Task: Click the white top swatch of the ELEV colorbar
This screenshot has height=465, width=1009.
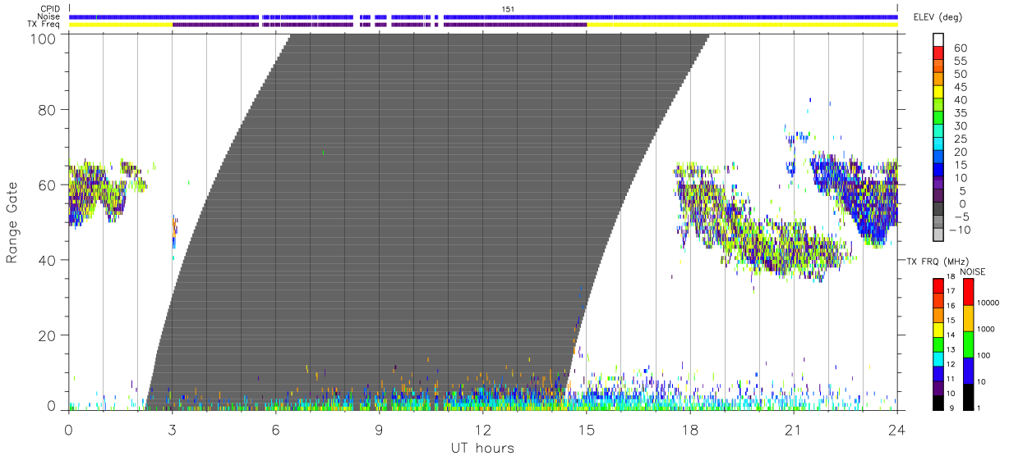Action: click(938, 39)
